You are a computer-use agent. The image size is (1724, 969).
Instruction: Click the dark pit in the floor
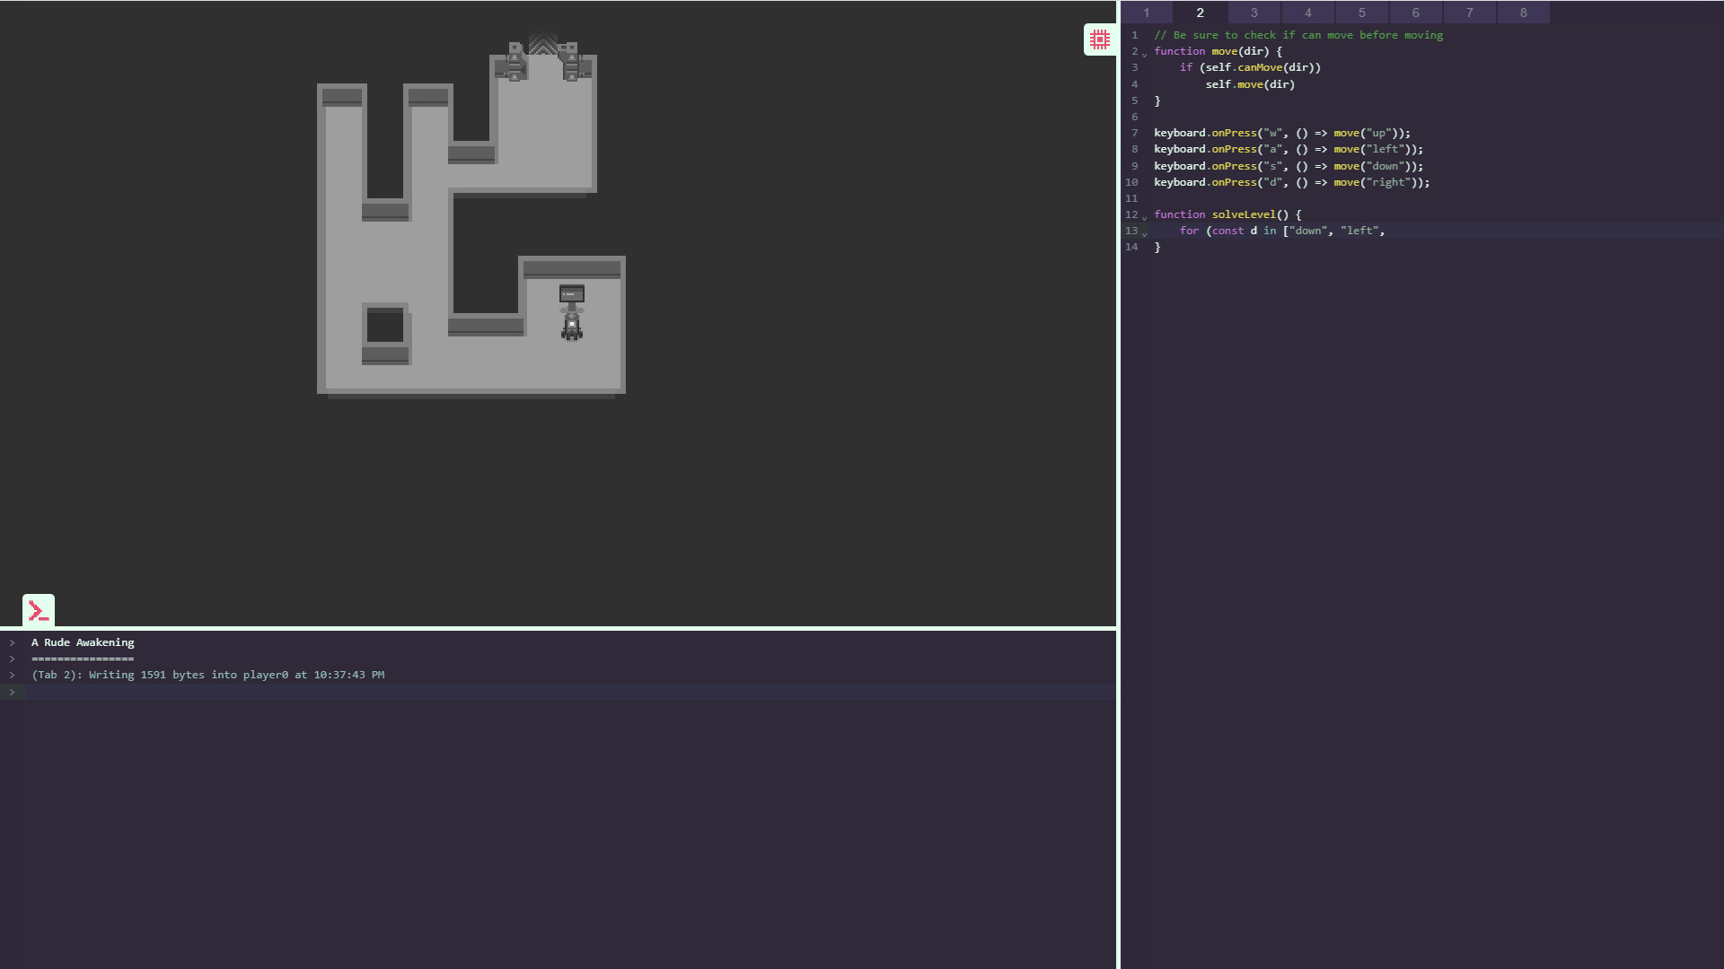[x=385, y=325]
